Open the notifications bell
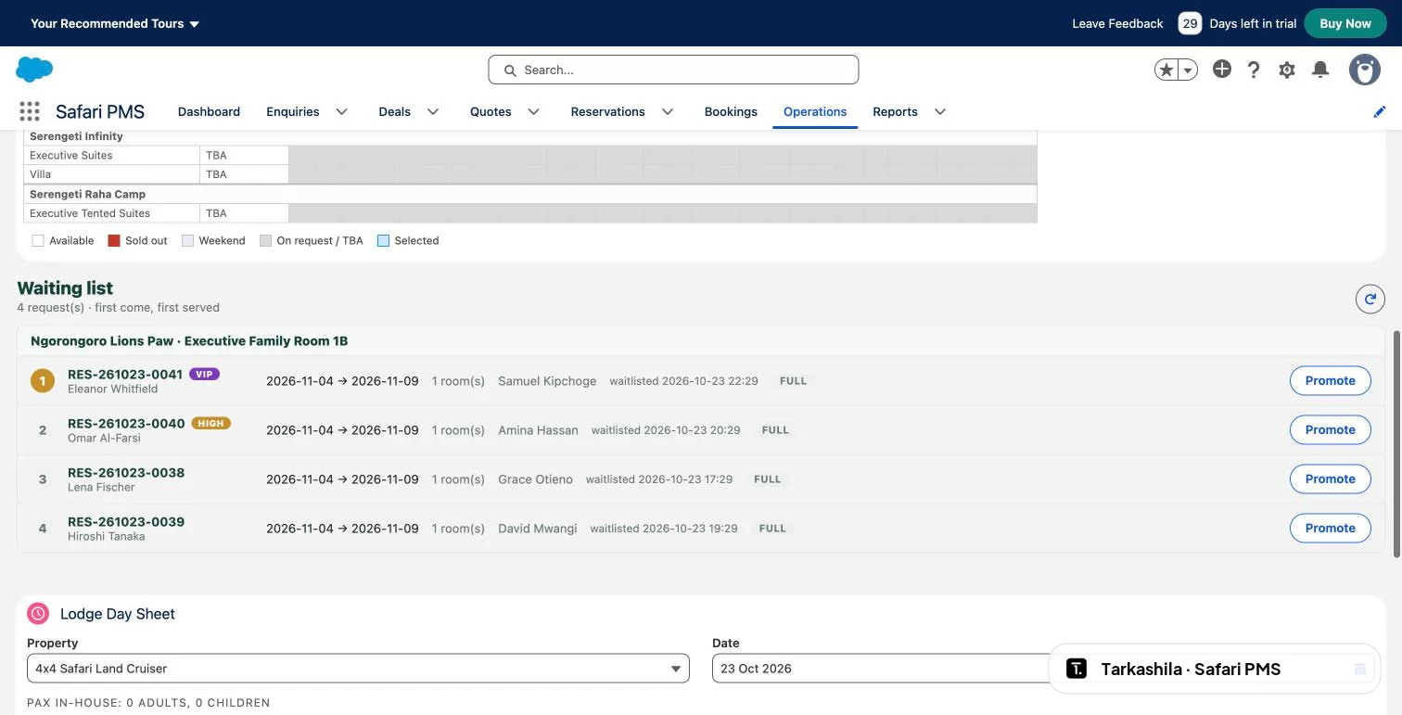 pyautogui.click(x=1320, y=70)
